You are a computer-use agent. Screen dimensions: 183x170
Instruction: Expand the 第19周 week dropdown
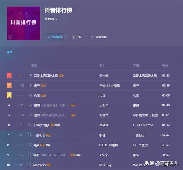click(x=51, y=19)
